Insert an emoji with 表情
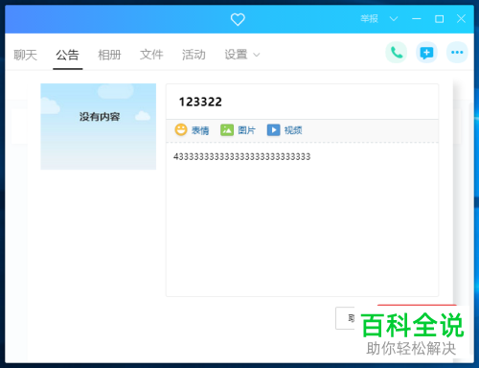 (x=192, y=130)
